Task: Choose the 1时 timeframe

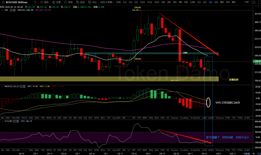Action: [163, 2]
